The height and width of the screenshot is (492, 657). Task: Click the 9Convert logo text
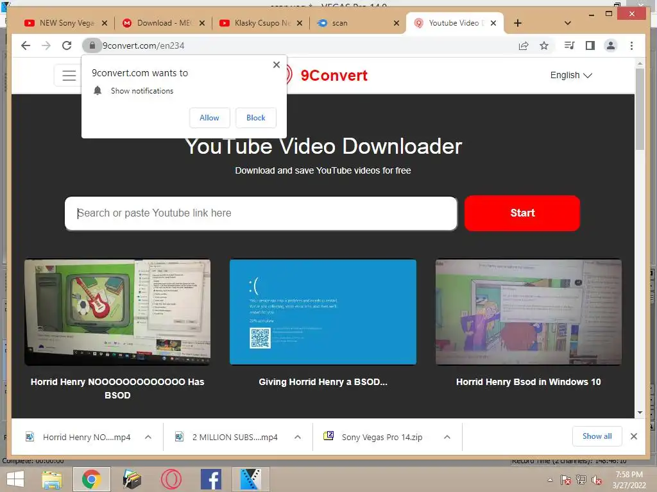point(334,76)
